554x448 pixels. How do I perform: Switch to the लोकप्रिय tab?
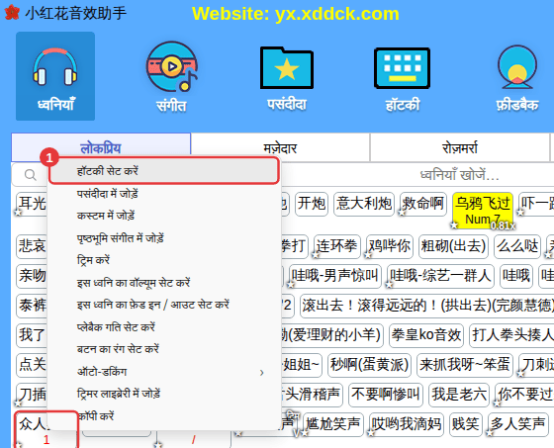click(101, 148)
